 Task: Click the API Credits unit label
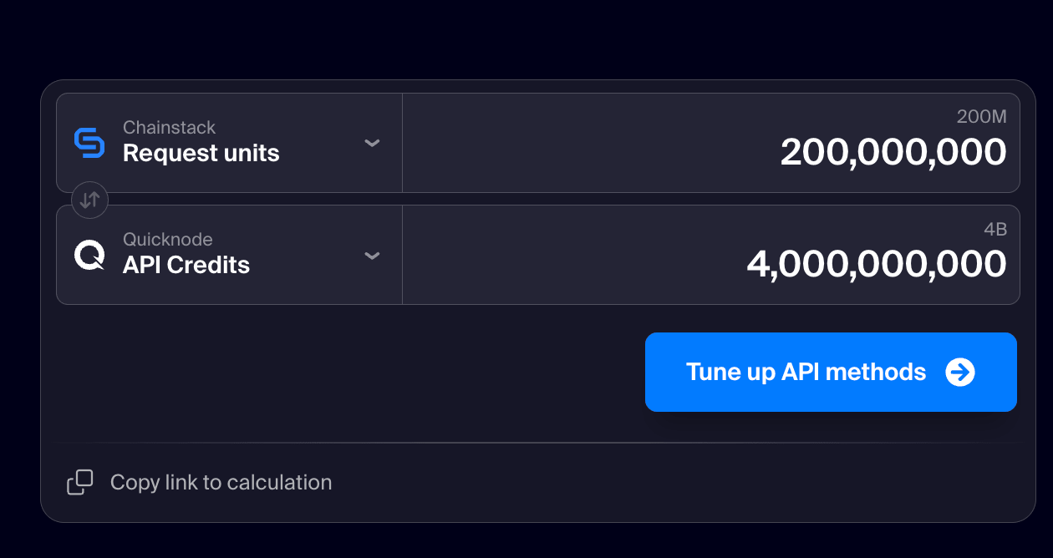[x=186, y=266]
